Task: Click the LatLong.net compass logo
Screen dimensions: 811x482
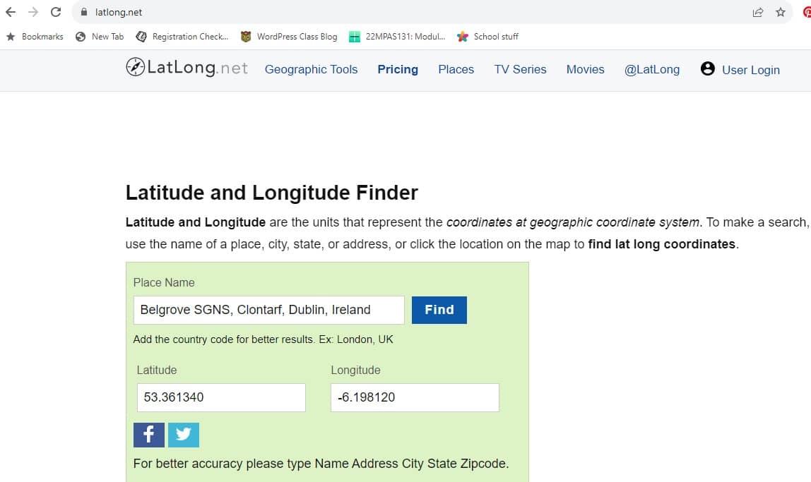Action: click(135, 67)
